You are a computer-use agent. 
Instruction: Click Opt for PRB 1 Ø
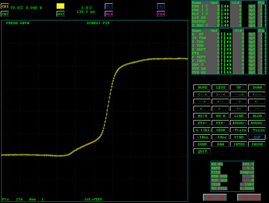click(252, 6)
